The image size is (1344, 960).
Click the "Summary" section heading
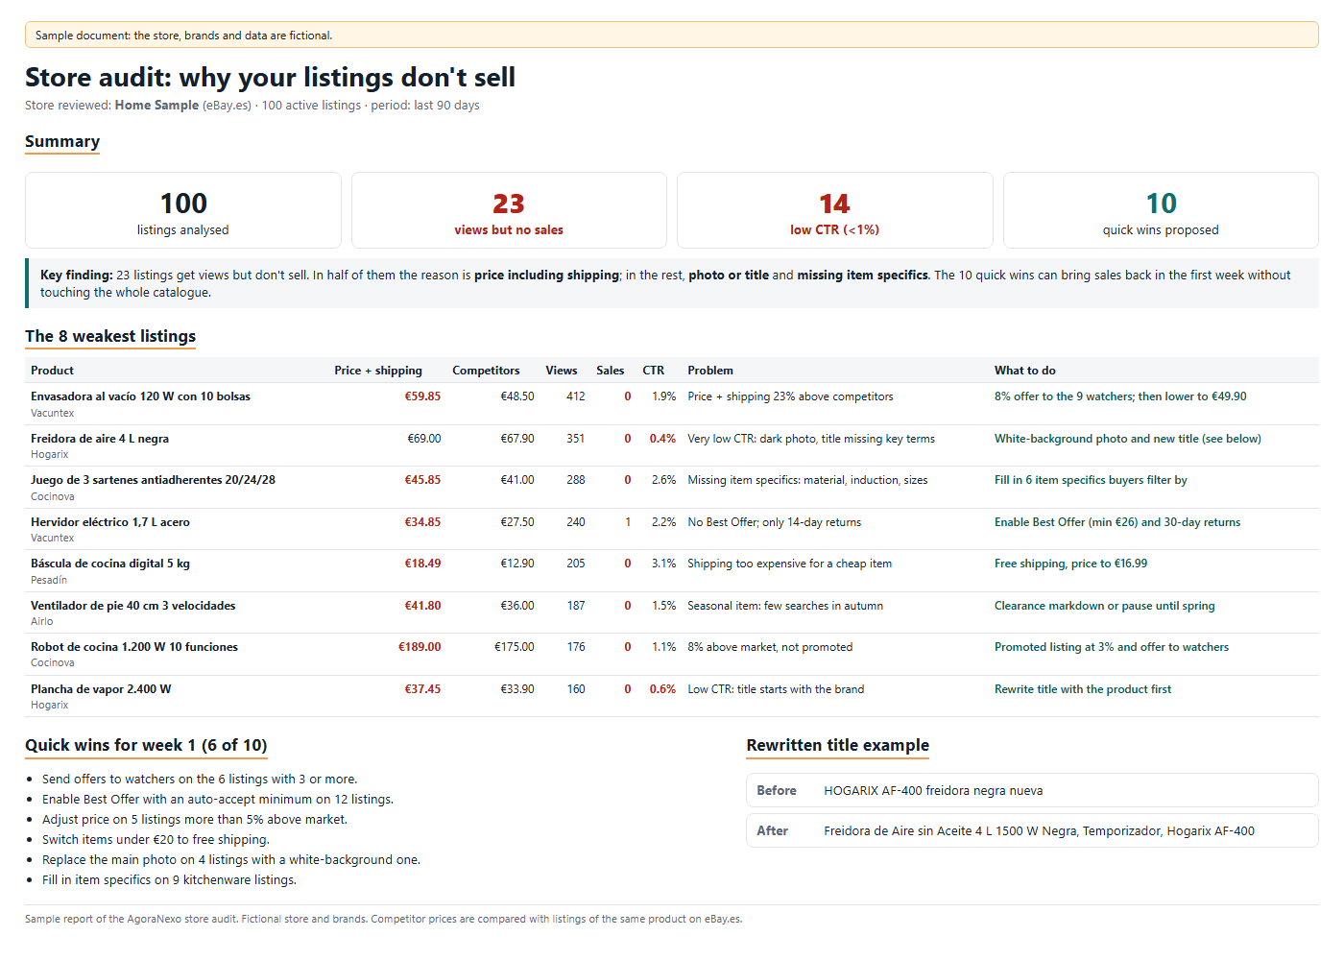62,141
